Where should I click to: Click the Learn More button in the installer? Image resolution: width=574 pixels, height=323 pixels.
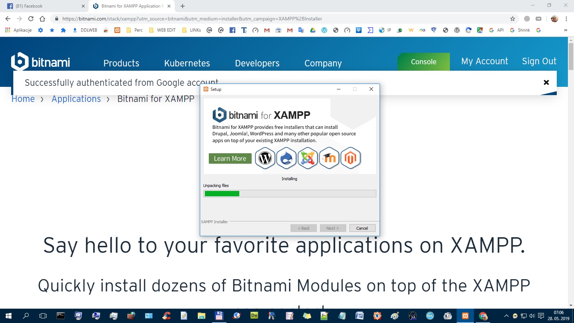(230, 159)
